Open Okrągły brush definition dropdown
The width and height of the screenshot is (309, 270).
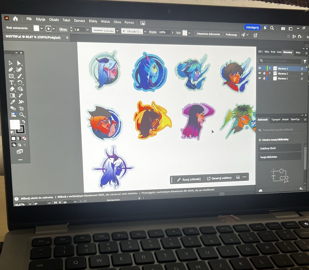pyautogui.click(x=145, y=31)
